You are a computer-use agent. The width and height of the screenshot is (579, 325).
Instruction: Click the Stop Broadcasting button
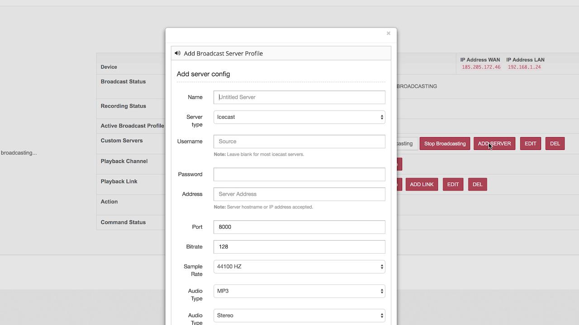[x=445, y=144]
